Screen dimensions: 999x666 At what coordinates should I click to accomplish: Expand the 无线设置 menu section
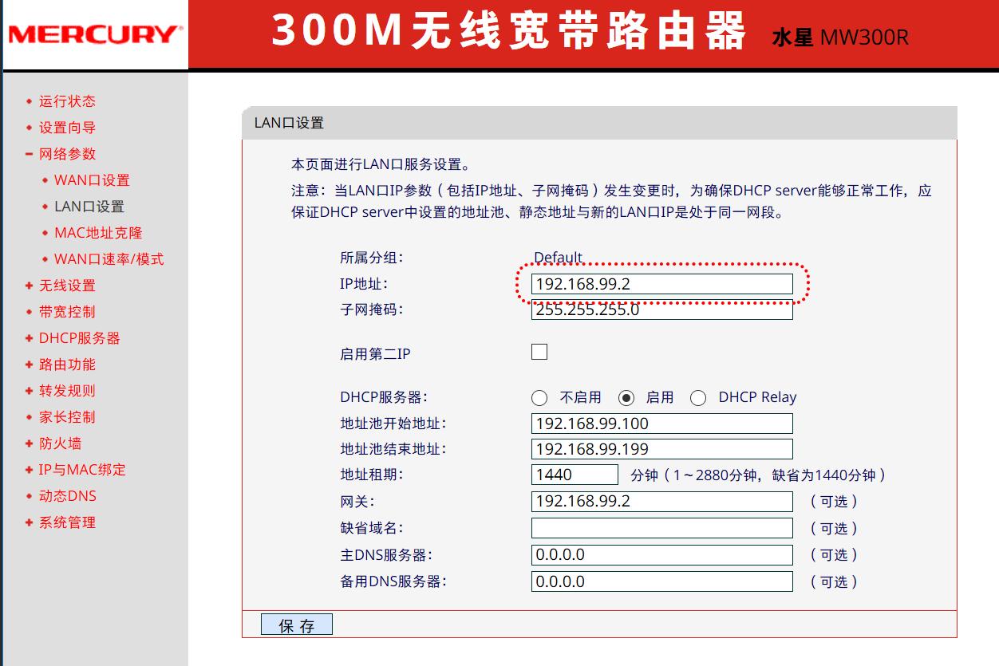(x=67, y=286)
